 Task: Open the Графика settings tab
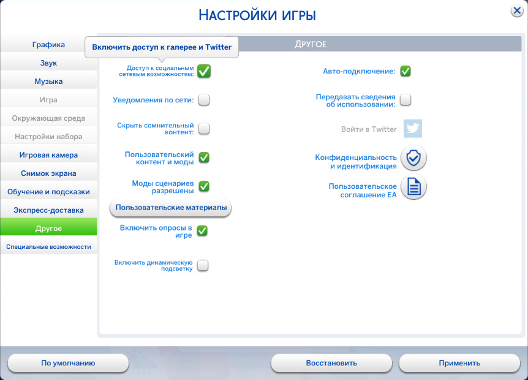coord(48,45)
